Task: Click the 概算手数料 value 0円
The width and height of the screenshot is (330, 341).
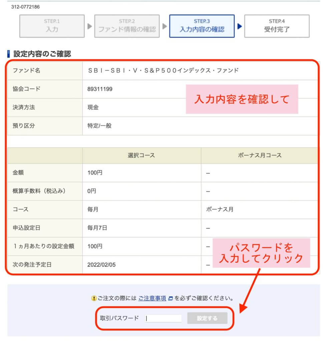Action: click(x=92, y=191)
